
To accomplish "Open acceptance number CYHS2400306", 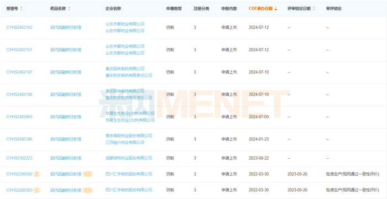I will point(19,139).
